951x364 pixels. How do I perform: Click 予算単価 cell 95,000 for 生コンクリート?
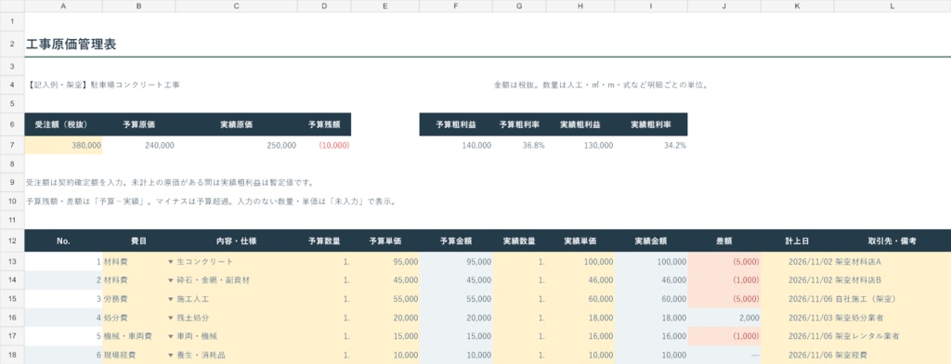point(385,262)
